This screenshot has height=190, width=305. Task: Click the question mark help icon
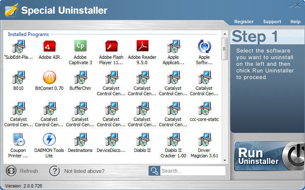click(55, 171)
